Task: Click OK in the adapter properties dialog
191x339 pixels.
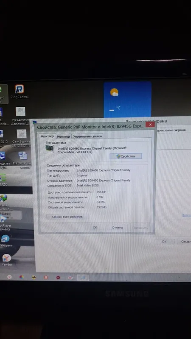Action: coord(95,228)
